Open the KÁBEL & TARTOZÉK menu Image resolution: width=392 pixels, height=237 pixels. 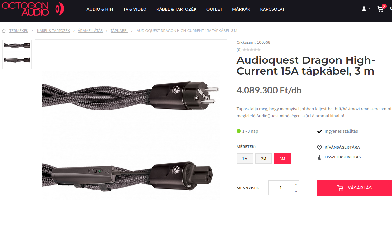[x=176, y=9]
